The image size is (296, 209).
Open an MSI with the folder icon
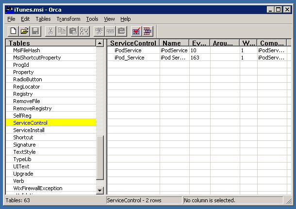[x=24, y=31]
